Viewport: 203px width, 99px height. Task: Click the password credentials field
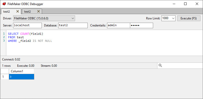tap(142, 25)
